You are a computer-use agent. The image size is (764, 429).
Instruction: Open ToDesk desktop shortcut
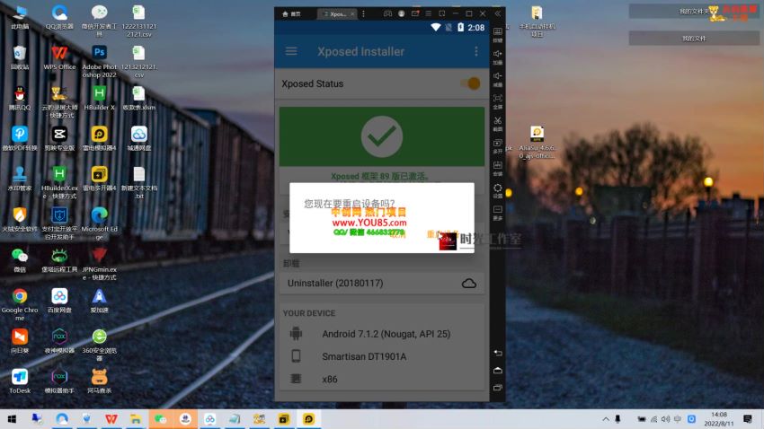pos(20,381)
